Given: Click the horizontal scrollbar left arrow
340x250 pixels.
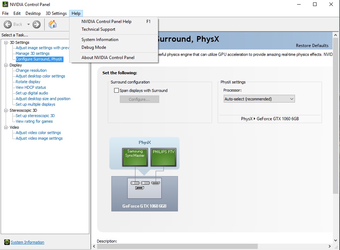Looking at the screenshot, I should pyautogui.click(x=94, y=246).
